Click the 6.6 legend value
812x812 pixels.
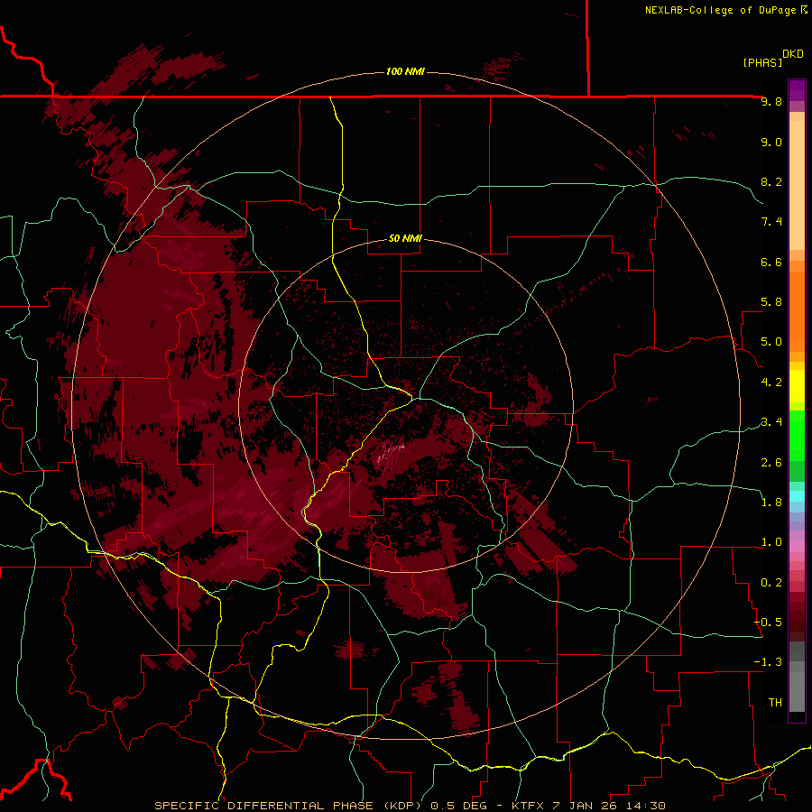[771, 262]
